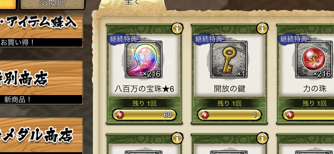Image resolution: width=334 pixels, height=154 pixels.
Task: Tap info icon on second-row middle card
Action: pyautogui.click(x=262, y=138)
